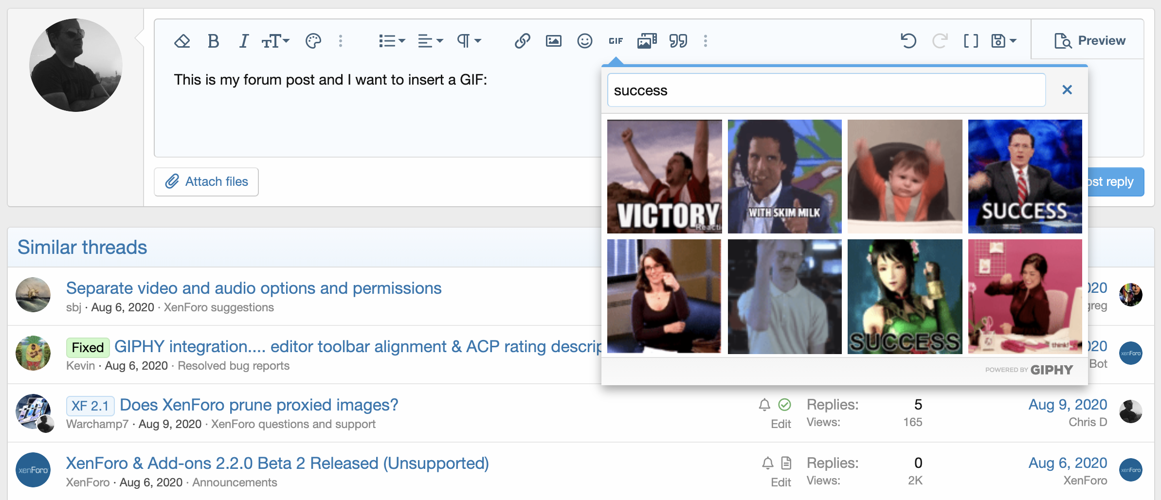Open Chris D's avatar on the right
The width and height of the screenshot is (1161, 500).
[x=1131, y=411]
